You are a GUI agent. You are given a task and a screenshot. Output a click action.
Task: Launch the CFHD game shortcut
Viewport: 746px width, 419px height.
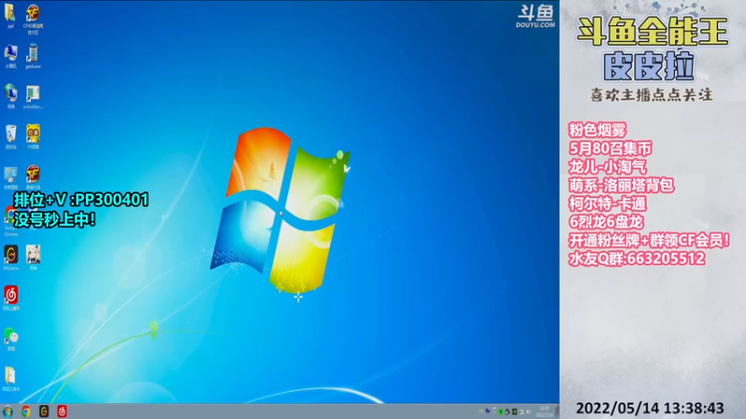pos(33,19)
